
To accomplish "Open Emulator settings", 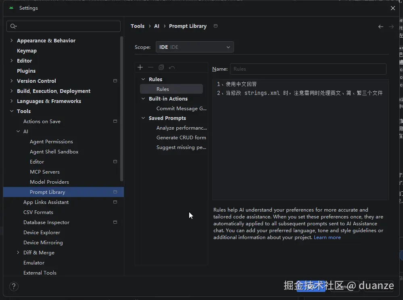I will (34, 263).
